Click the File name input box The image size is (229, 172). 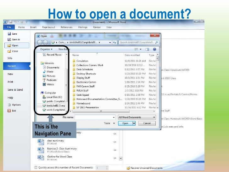tap(95, 117)
